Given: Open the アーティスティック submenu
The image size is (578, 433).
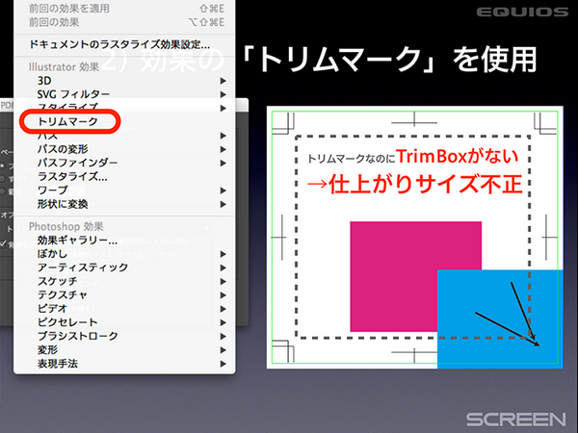Looking at the screenshot, I should (124, 267).
